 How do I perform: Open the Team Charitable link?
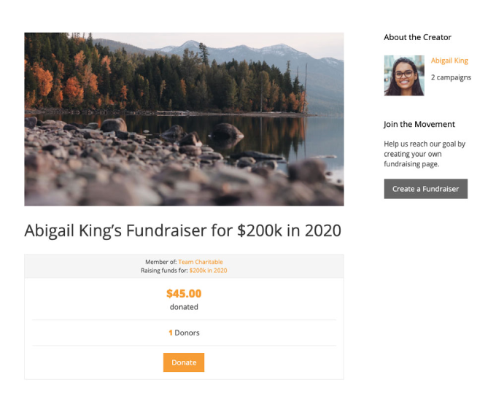201,262
